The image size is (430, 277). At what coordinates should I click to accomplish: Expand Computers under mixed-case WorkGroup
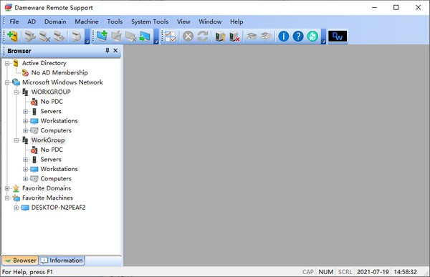tap(25, 179)
